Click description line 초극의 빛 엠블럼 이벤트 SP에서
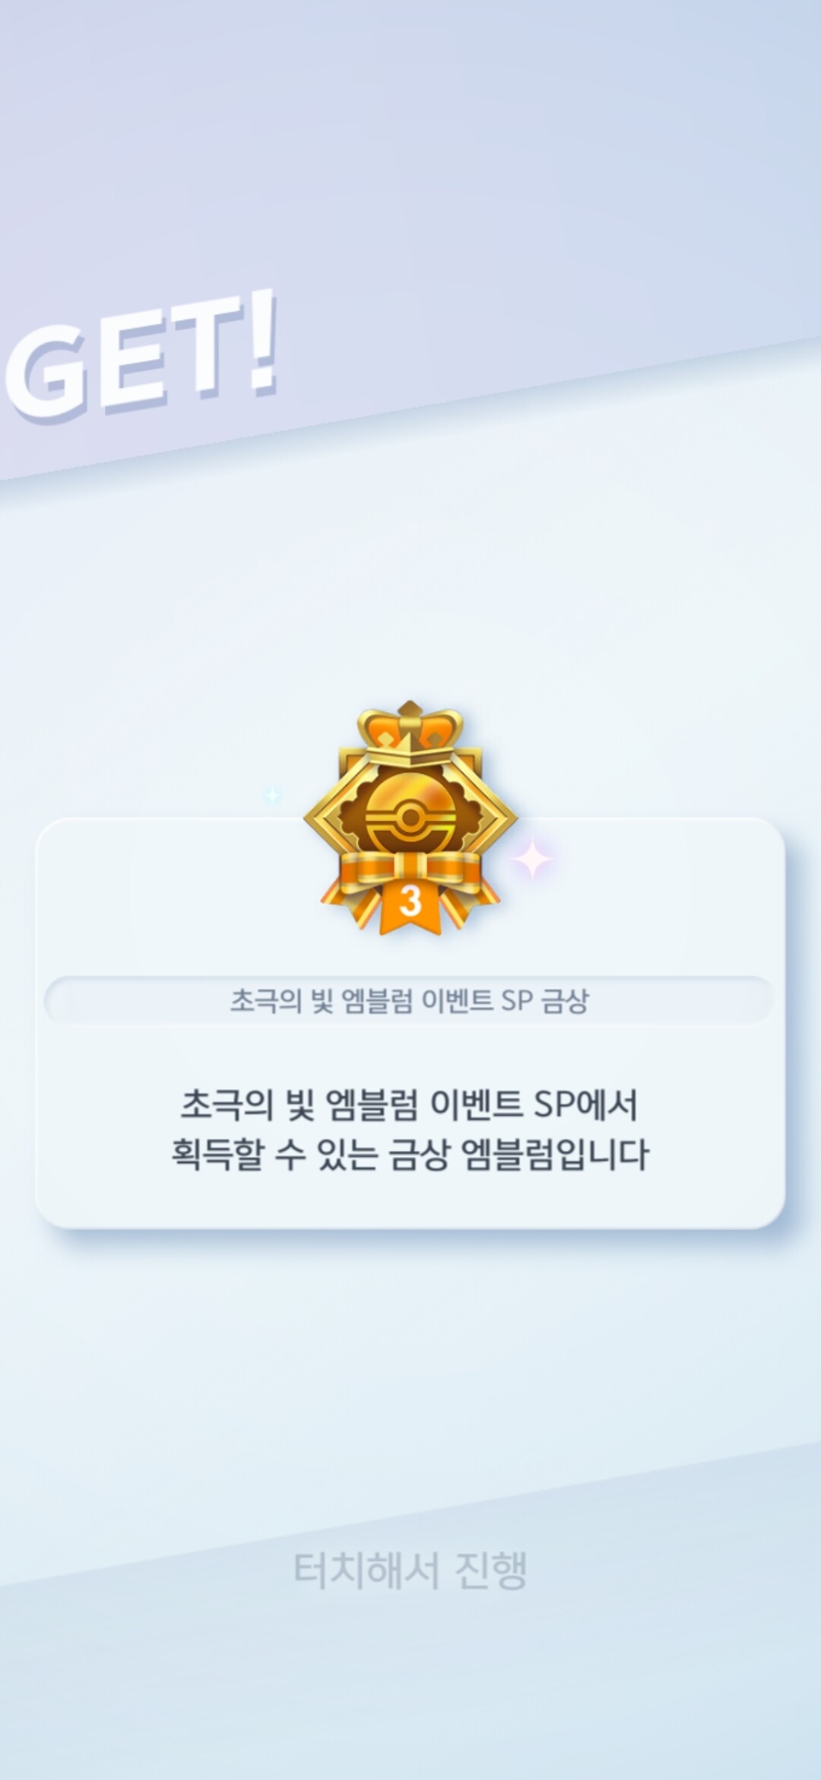Screen dimensions: 821x1780 click(x=409, y=1105)
